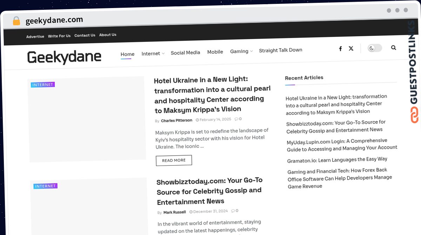This screenshot has height=235, width=421.
Task: Open Gaming and Financial Tech recent article
Action: point(340,178)
